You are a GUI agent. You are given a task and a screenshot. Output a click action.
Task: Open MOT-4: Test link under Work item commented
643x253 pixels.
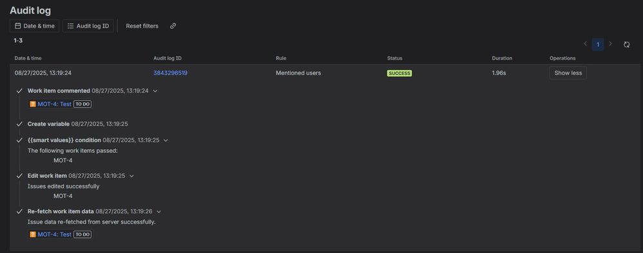(x=55, y=104)
